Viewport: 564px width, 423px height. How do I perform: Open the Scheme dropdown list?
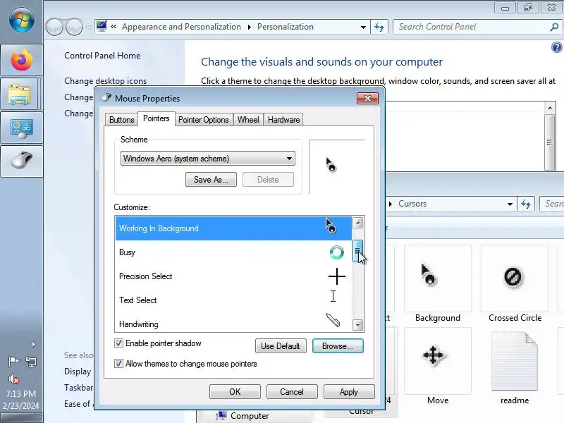tap(207, 158)
